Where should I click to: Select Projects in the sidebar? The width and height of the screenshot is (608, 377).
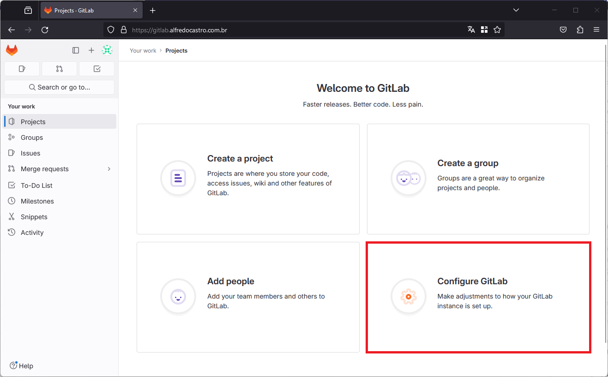tap(60, 122)
